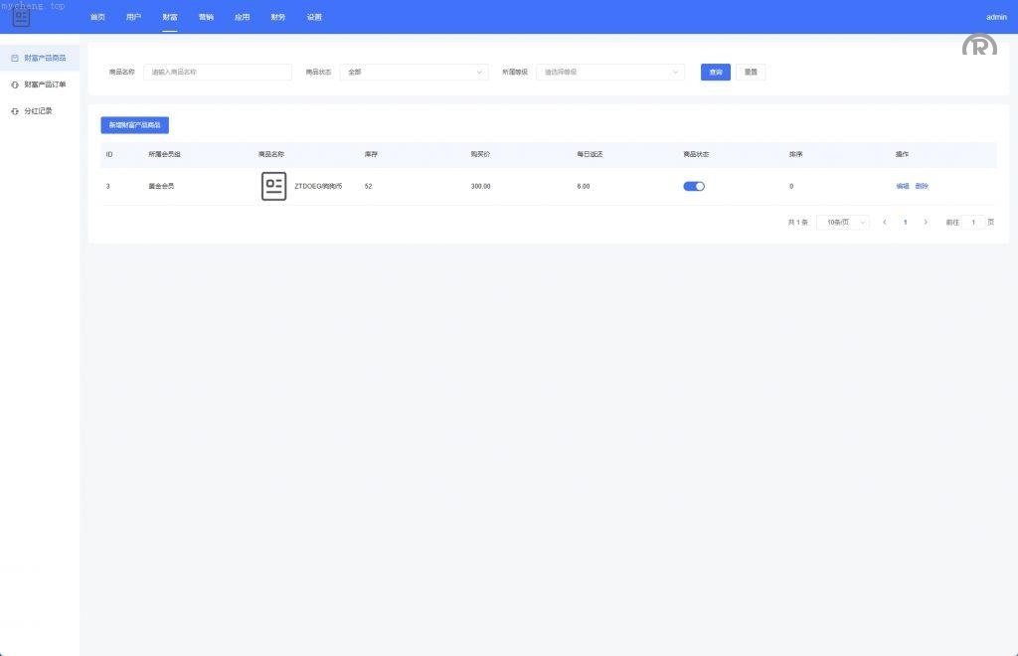Viewport: 1018px width, 656px height.
Task: Click the blue 查询 search button
Action: [715, 73]
